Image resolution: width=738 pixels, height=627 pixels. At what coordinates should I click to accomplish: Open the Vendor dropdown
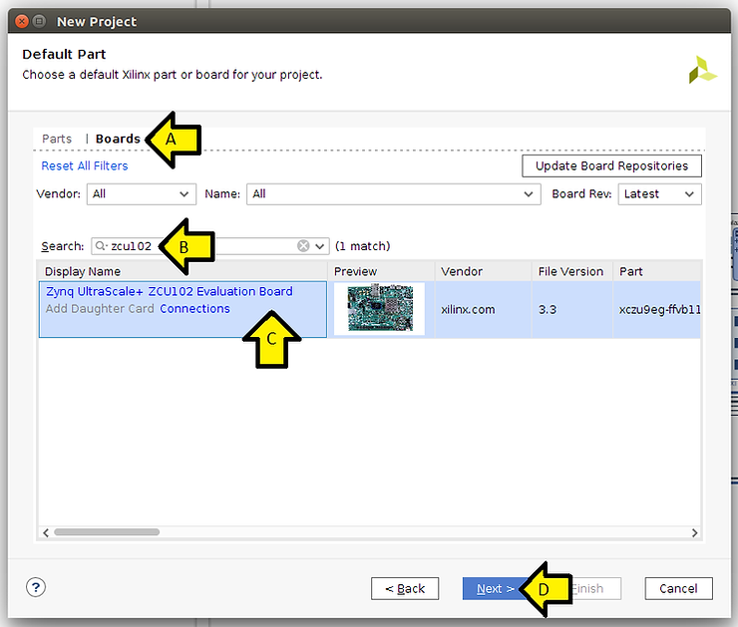click(x=141, y=194)
